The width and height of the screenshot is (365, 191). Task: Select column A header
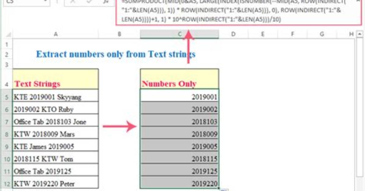point(56,34)
